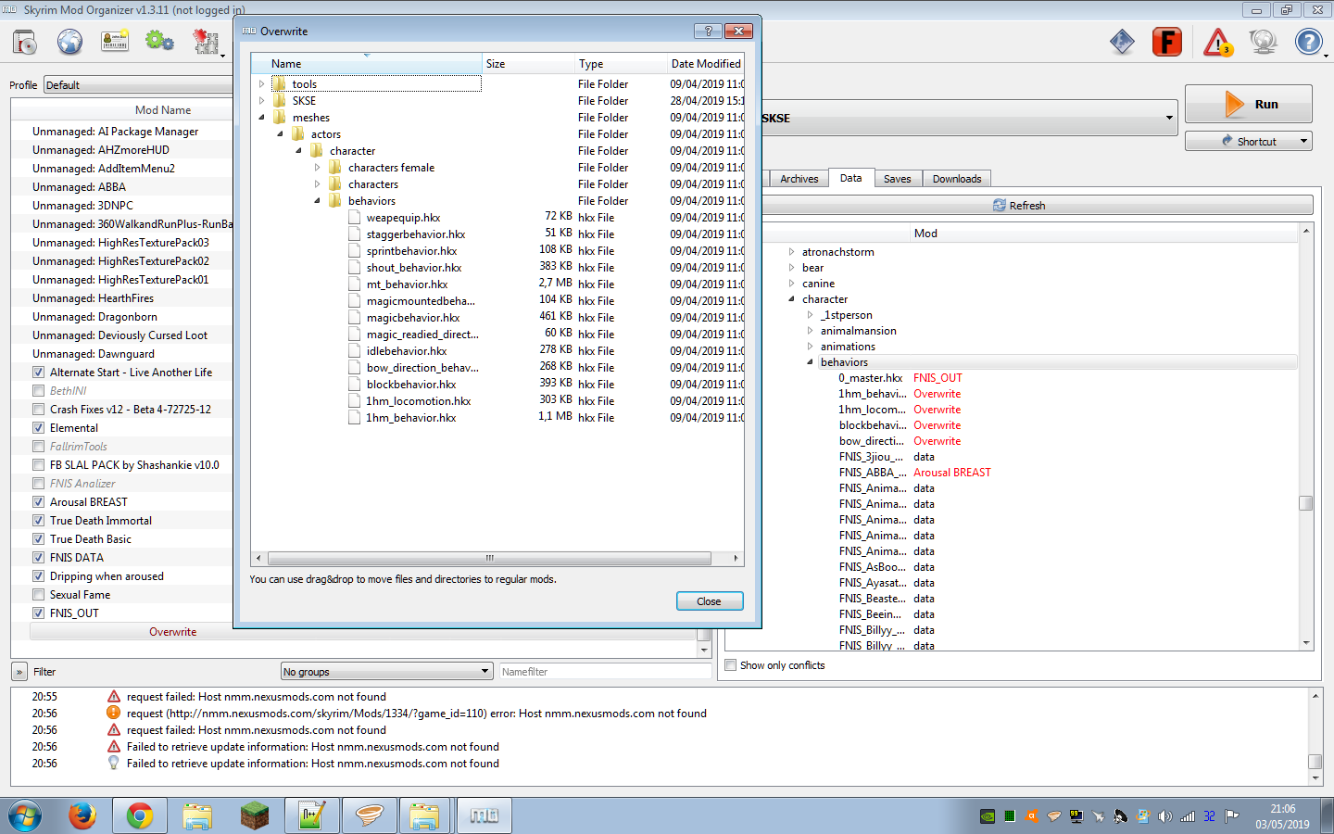This screenshot has height=834, width=1334.
Task: Open the No groups dropdown
Action: tap(386, 672)
